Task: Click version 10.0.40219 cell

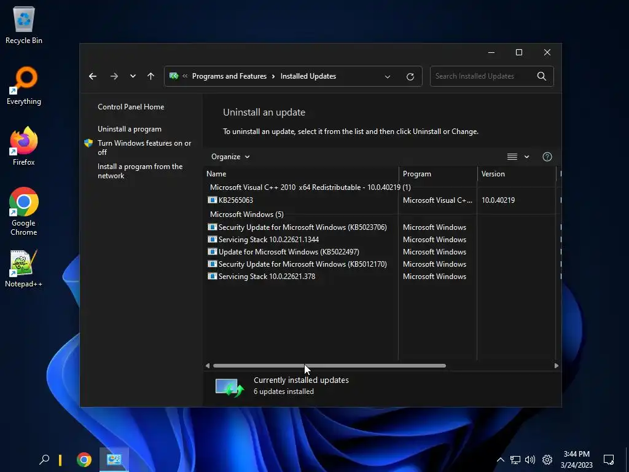Action: click(498, 200)
